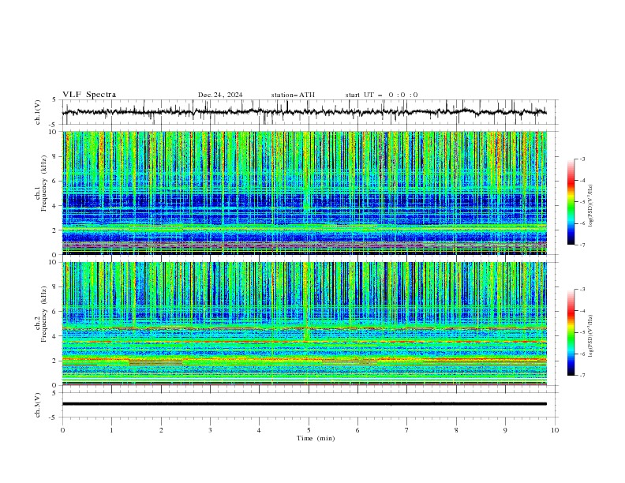Click the "ch.1(V)" waveform axis label
This screenshot has height=483, width=625.
[x=38, y=112]
